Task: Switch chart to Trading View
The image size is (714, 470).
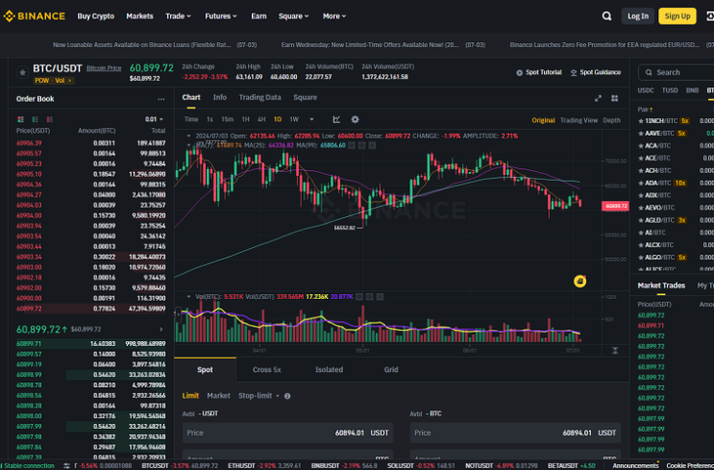Action: pyautogui.click(x=579, y=120)
